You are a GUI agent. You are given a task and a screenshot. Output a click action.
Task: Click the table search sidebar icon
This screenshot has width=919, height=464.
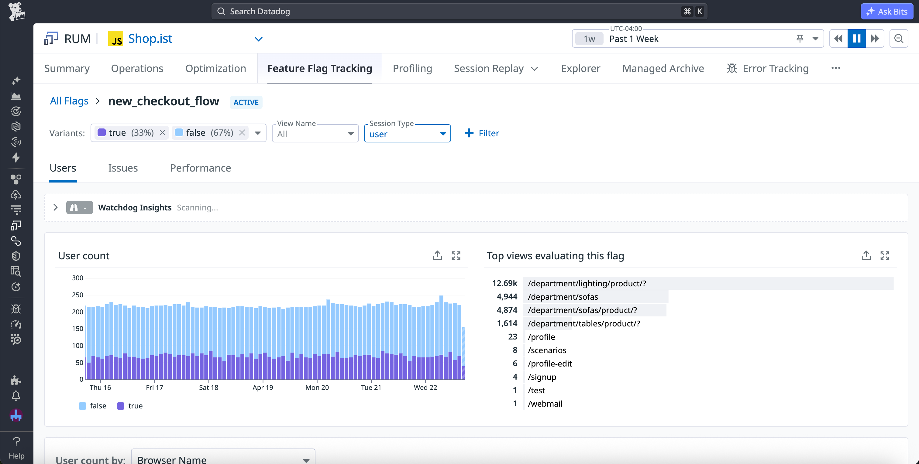16,271
